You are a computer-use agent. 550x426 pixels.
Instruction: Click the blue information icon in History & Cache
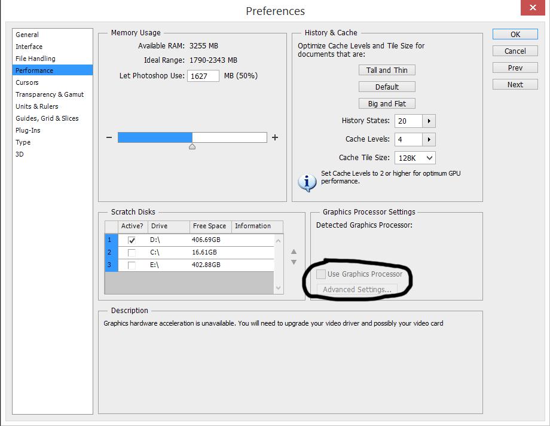pyautogui.click(x=307, y=182)
